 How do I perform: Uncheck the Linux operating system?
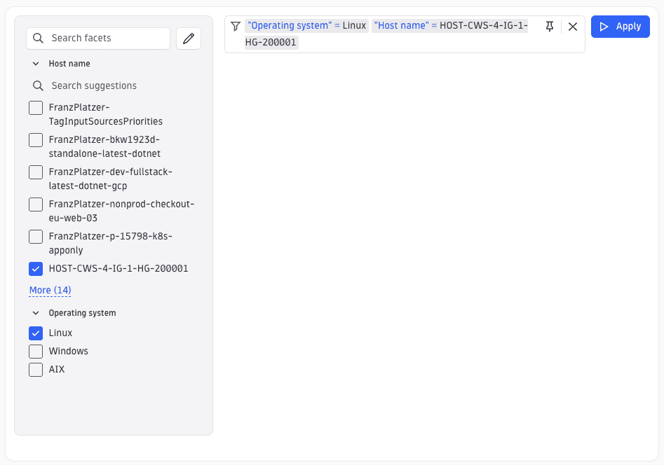pos(36,333)
